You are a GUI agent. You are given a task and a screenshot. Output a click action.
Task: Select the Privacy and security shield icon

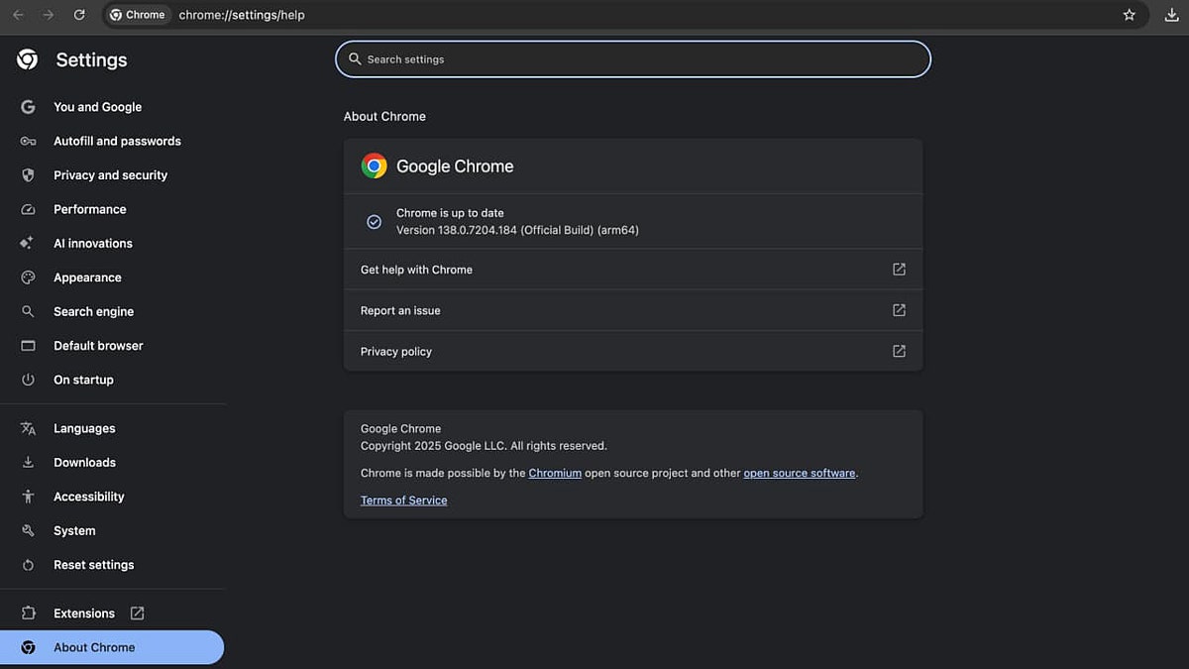point(28,174)
